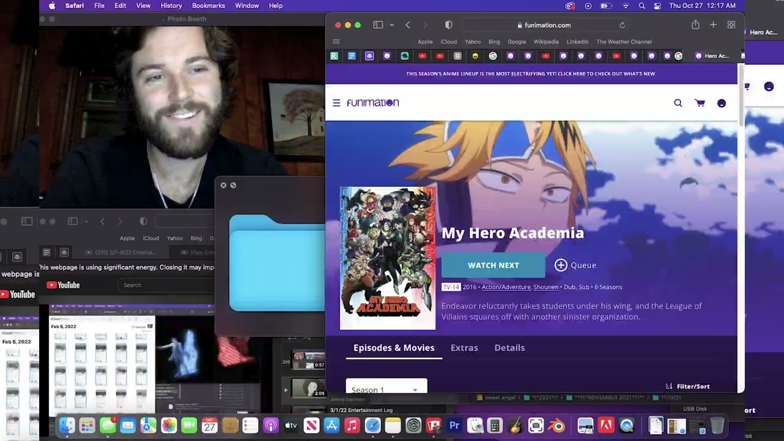Select the Episodes & Movies tab
Viewport: 784px width, 441px height.
(x=394, y=348)
